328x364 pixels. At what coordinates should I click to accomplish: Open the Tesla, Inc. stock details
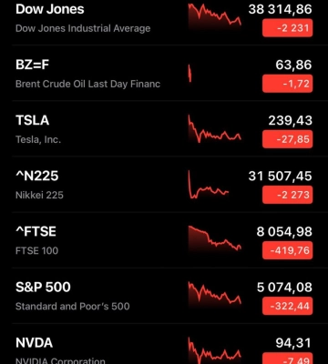click(x=164, y=128)
